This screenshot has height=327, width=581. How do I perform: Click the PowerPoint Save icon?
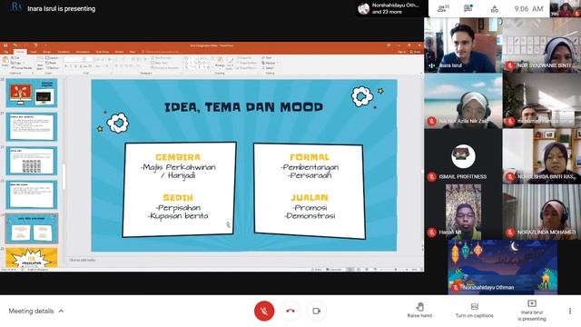5,45
